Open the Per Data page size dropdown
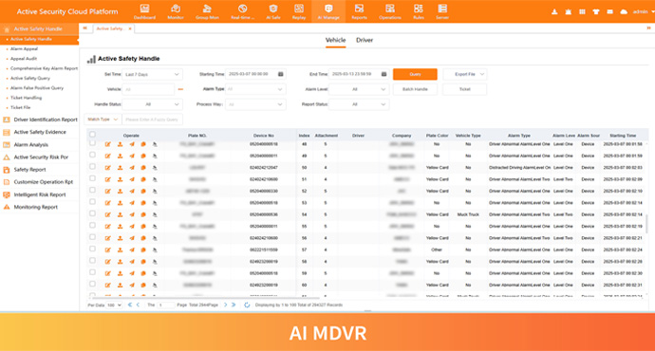Screen dimensions: 655x351 pos(114,305)
